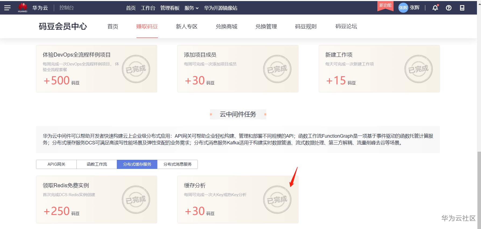The width and height of the screenshot is (481, 229).
Task: Click the 张辉 username in header
Action: pyautogui.click(x=415, y=8)
